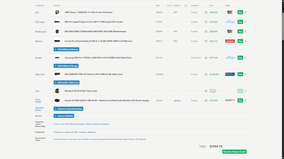
Task: Remove the Storage with its X icon
Action: (x=246, y=58)
